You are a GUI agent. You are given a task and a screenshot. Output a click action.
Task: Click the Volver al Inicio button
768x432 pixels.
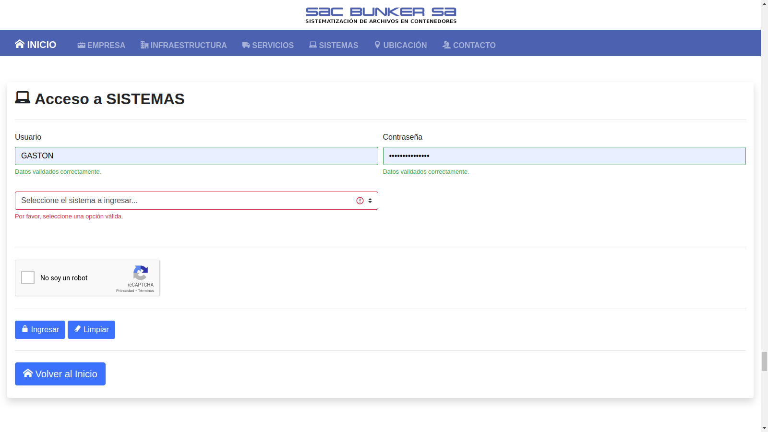coord(60,374)
